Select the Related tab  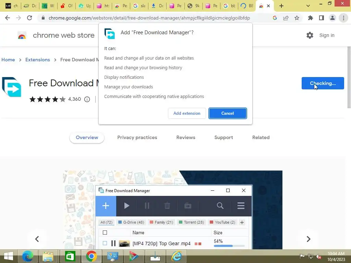tap(261, 137)
